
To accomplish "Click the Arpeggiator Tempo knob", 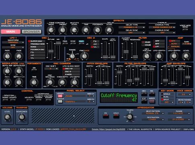I will (x=129, y=117).
